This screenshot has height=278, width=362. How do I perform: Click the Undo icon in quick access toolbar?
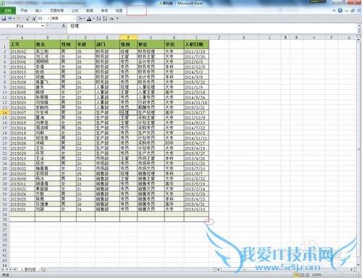click(9, 19)
